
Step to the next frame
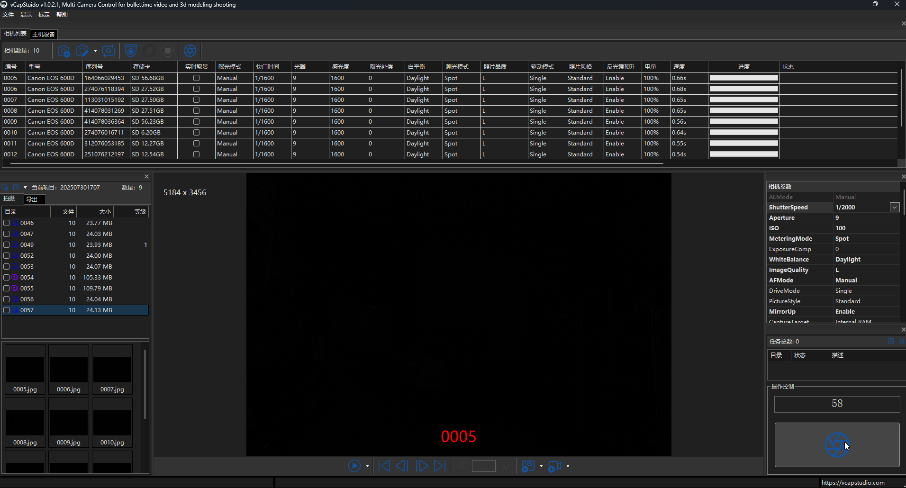[421, 466]
